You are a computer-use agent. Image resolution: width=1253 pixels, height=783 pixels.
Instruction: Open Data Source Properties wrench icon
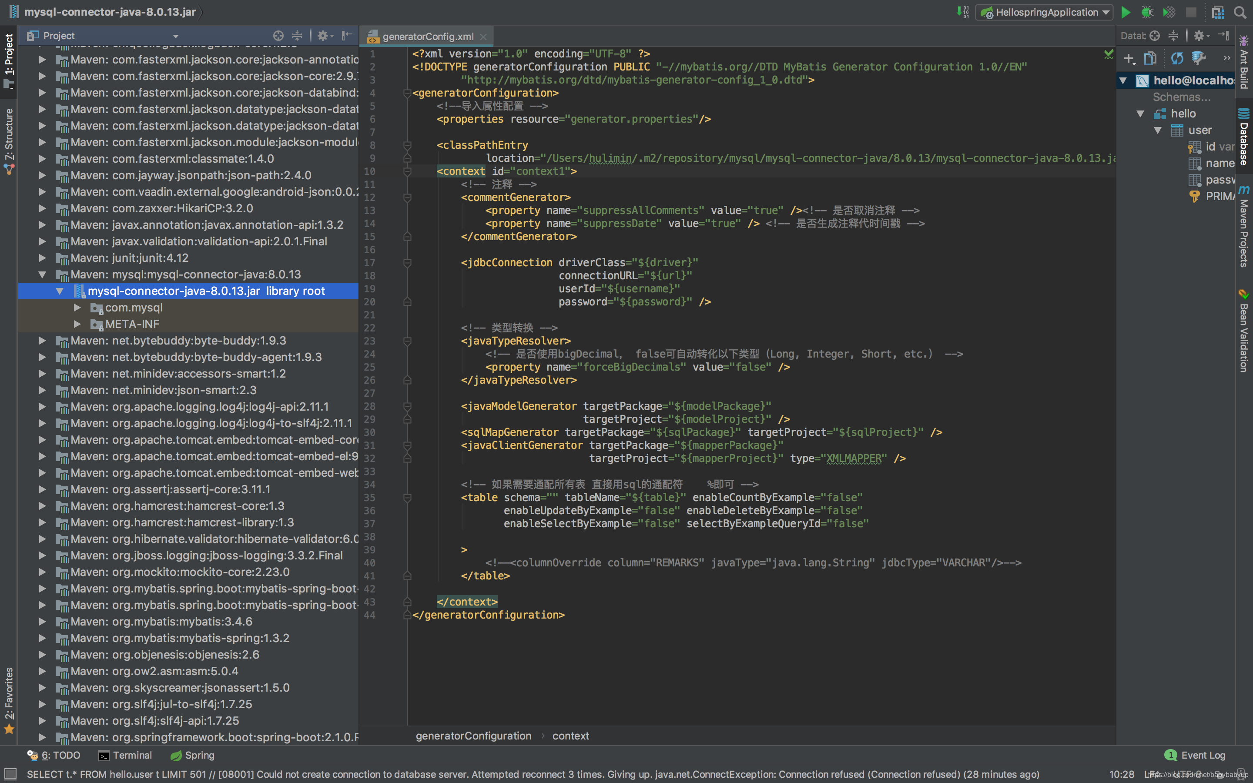(x=1199, y=59)
